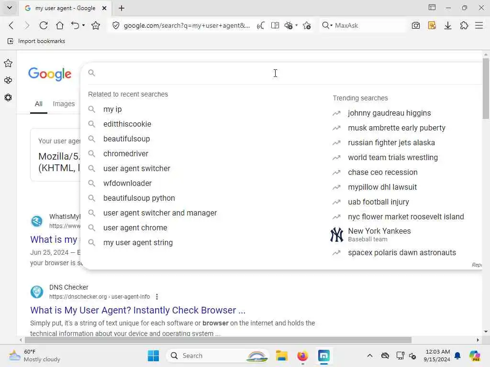Screen dimensions: 490x367
Task: Click the undo closed tab icon
Action: coord(75,25)
